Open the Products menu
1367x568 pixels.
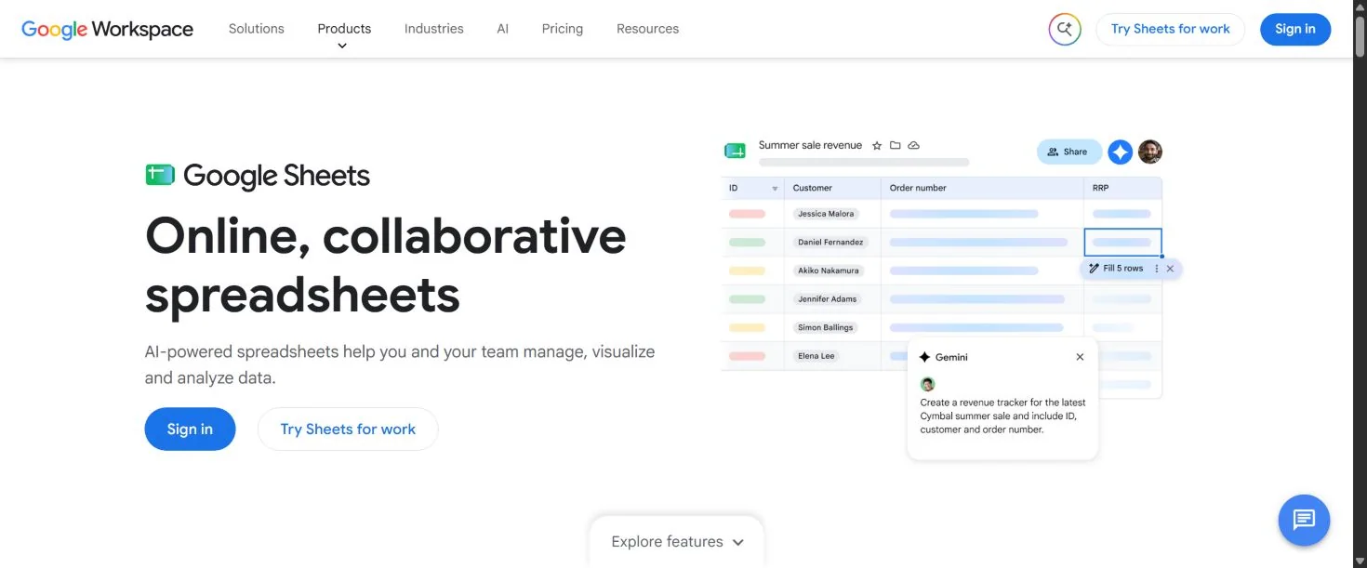tap(344, 29)
